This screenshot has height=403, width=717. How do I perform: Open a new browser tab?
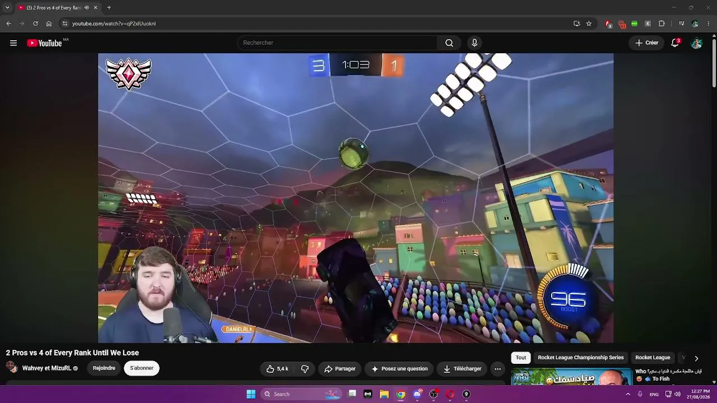(x=109, y=8)
